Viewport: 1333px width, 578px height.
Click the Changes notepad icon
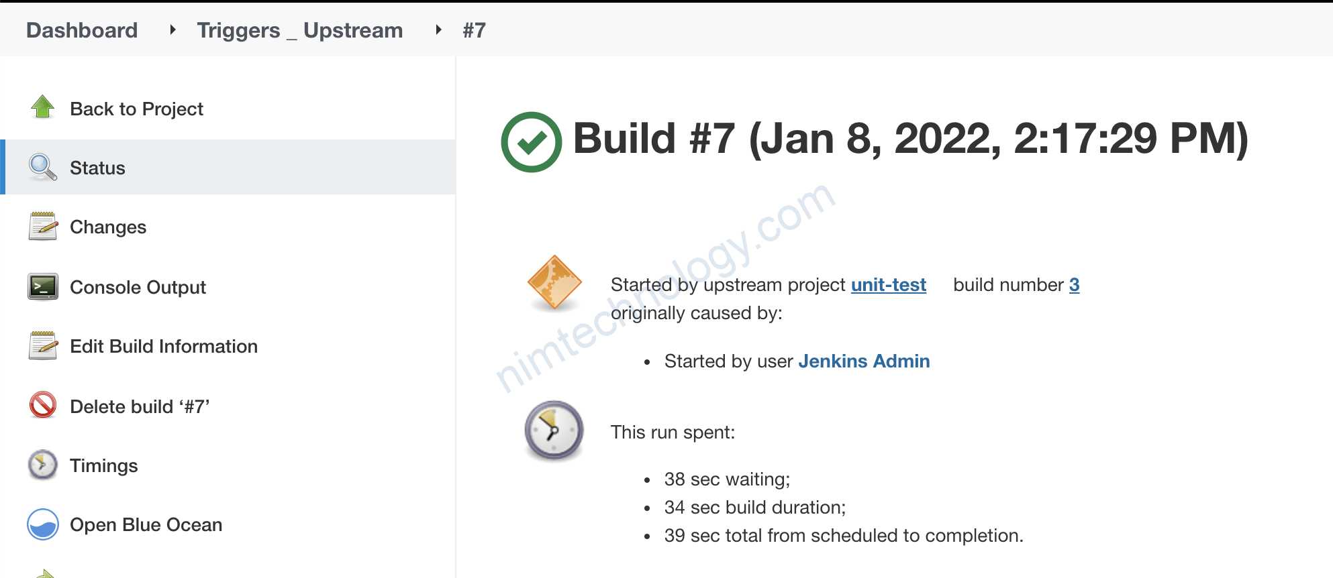click(42, 227)
